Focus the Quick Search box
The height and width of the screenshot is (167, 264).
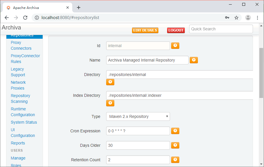[x=221, y=29]
